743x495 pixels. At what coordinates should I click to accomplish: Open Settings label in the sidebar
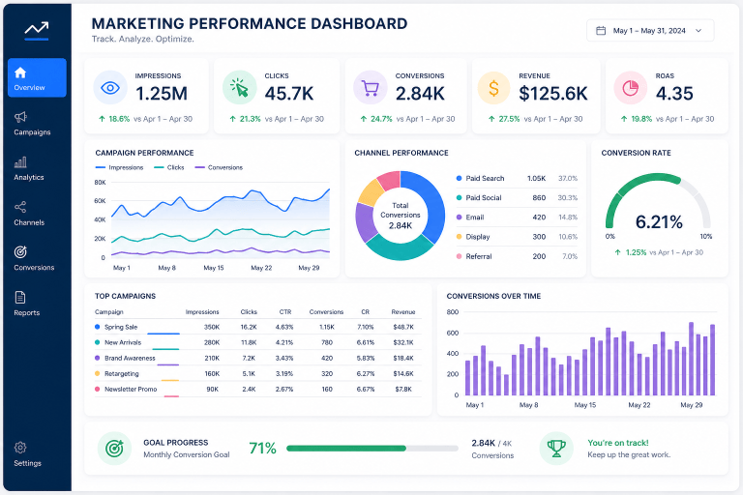point(27,463)
